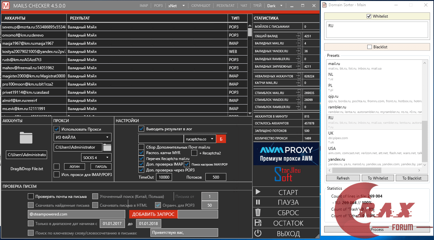Export ОБЩИЙ ВАЛИД results arrow icon

[298, 36]
